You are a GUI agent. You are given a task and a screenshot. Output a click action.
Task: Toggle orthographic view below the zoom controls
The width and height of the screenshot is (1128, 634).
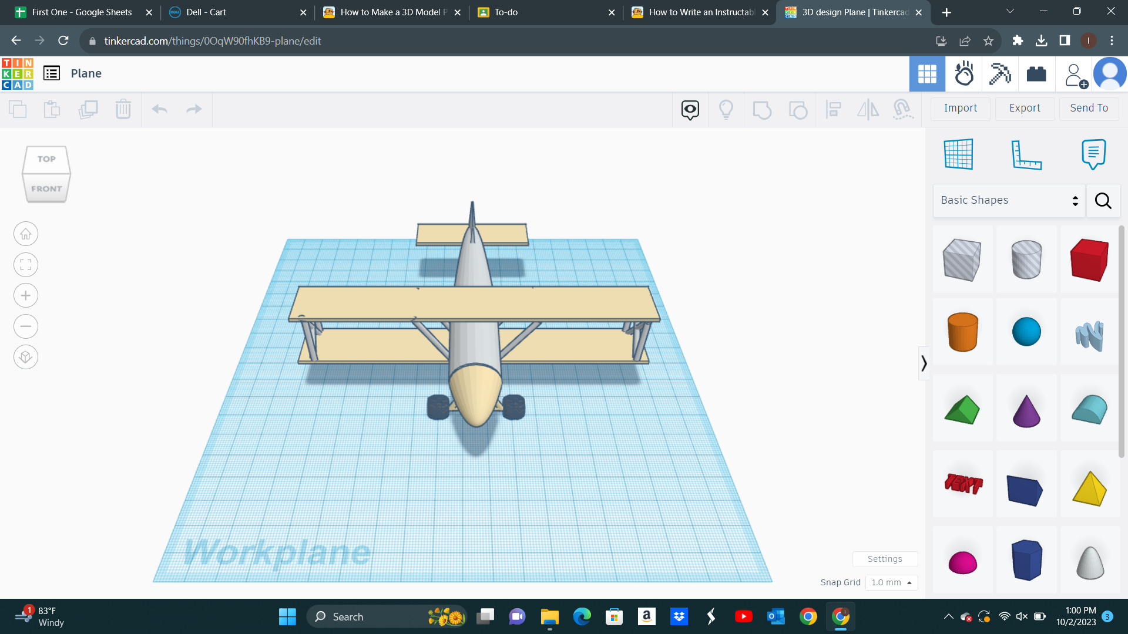(26, 356)
